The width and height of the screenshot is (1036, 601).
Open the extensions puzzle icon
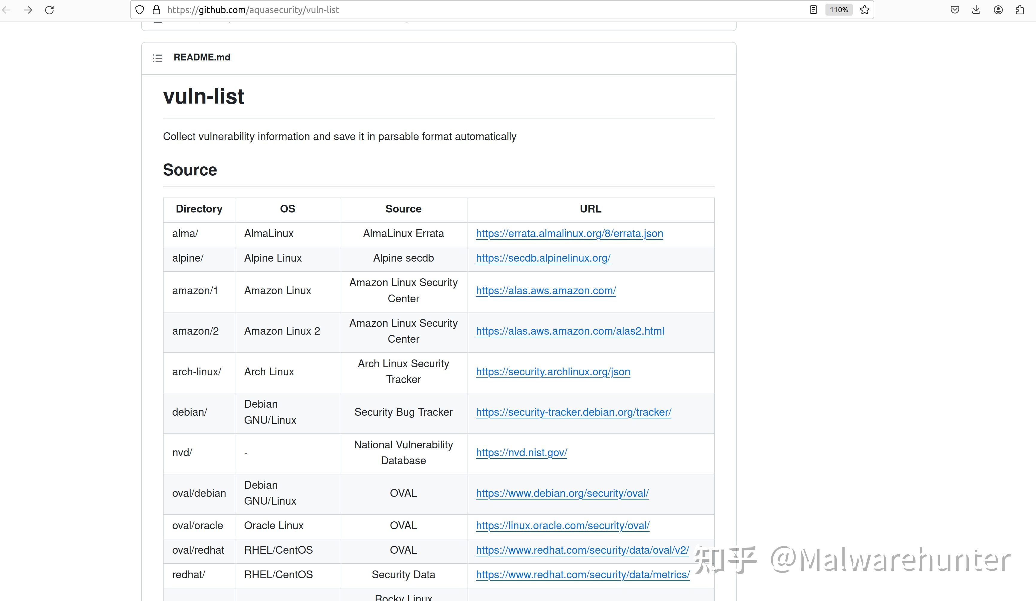pyautogui.click(x=1020, y=10)
